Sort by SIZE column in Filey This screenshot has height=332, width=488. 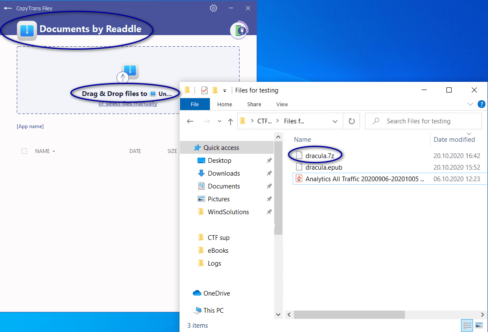(x=172, y=151)
